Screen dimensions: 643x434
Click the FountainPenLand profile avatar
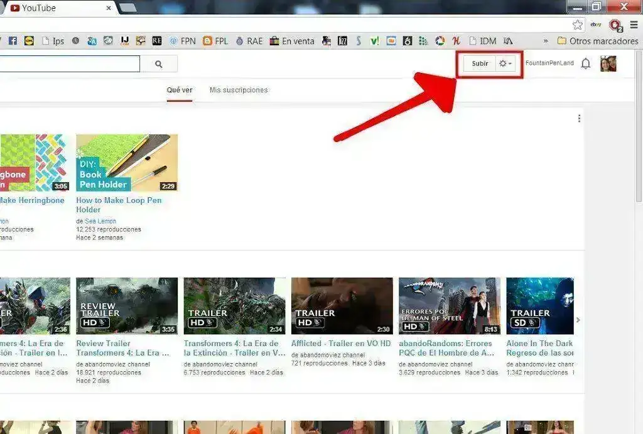click(608, 63)
